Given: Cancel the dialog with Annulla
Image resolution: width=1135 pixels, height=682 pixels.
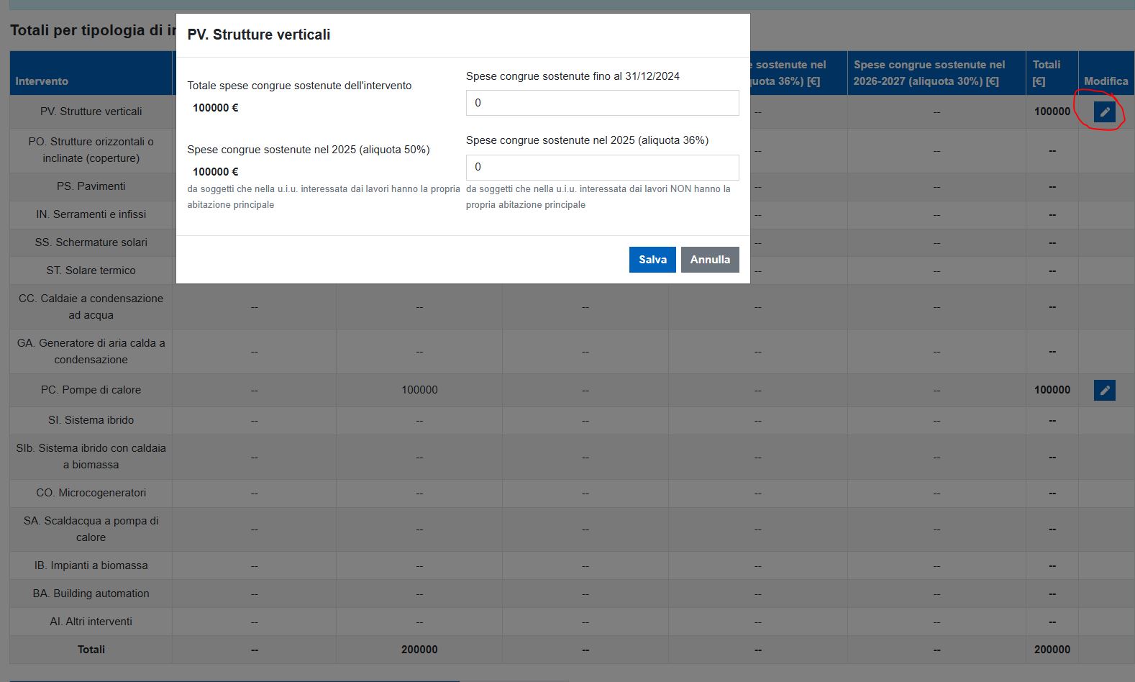Looking at the screenshot, I should pos(710,260).
